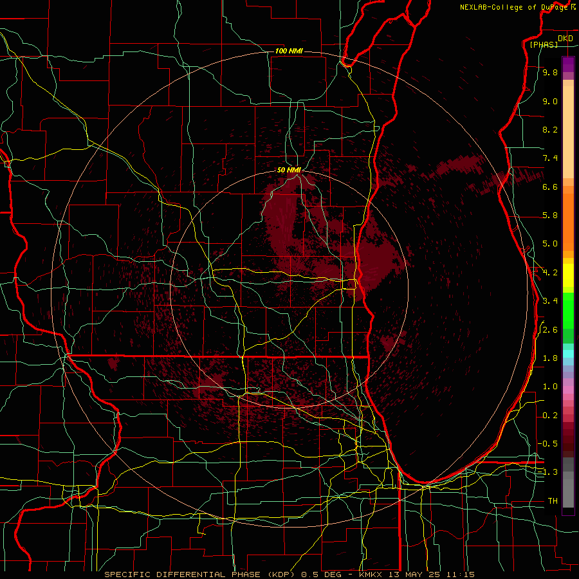Click the "NEXLAB-College of DuPage" credit text
Image resolution: width=579 pixels, height=579 pixels.
pos(513,7)
